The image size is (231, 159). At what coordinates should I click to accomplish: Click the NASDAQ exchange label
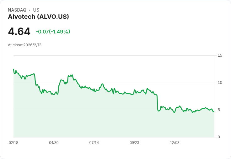[x=17, y=10]
